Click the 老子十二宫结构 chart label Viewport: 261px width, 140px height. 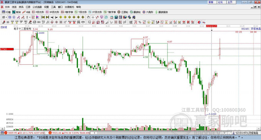[22, 29]
